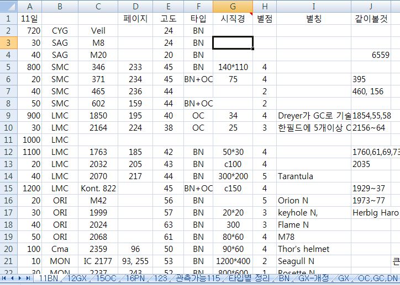Select the column G header

(x=233, y=6)
